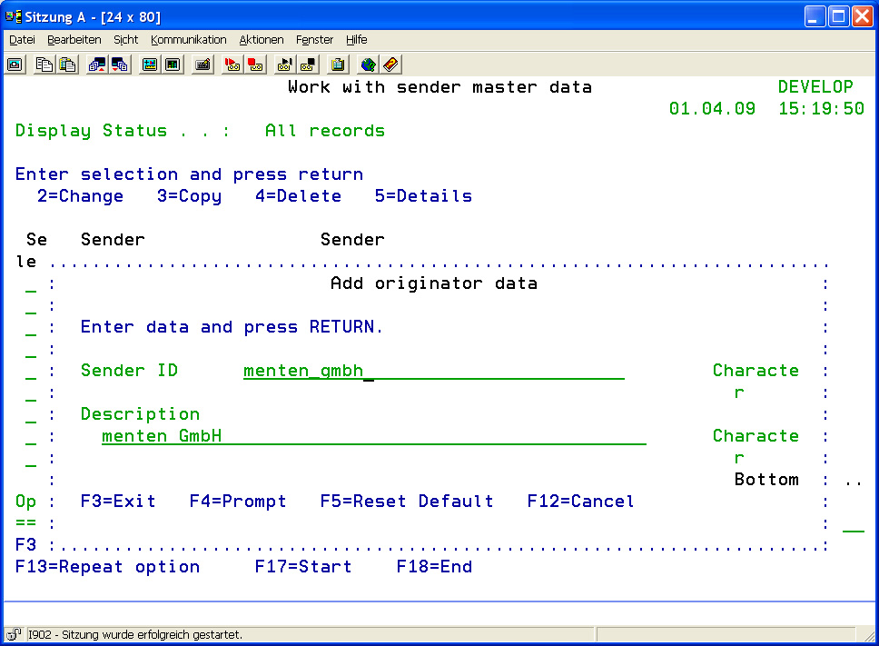Screen dimensions: 879x646
Task: Open keyboard remap via keyboard icon
Action: pyautogui.click(x=202, y=65)
